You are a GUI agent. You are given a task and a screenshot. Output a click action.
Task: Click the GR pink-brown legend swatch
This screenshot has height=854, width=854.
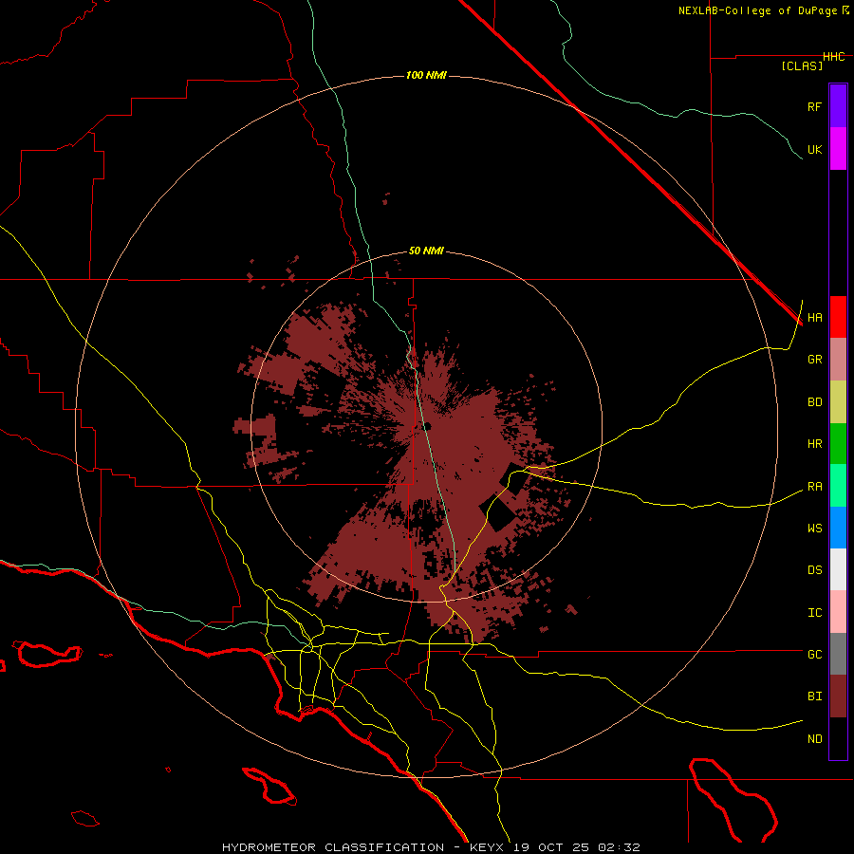tap(838, 360)
